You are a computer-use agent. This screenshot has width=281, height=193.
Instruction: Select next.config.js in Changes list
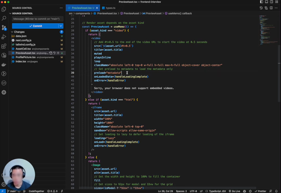[37, 40]
